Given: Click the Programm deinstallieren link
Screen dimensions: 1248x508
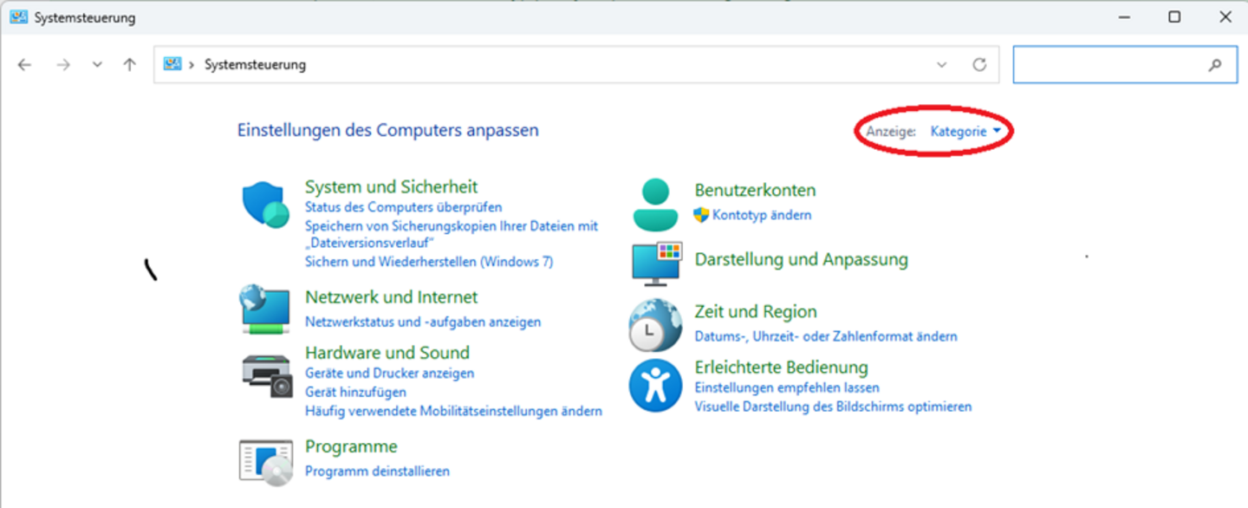Looking at the screenshot, I should (377, 471).
